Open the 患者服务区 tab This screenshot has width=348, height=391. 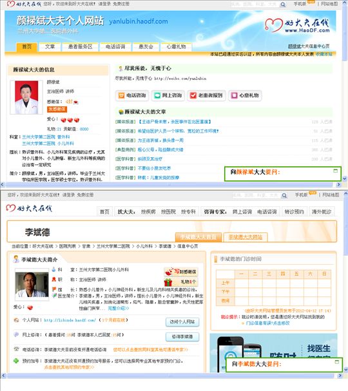pos(80,46)
